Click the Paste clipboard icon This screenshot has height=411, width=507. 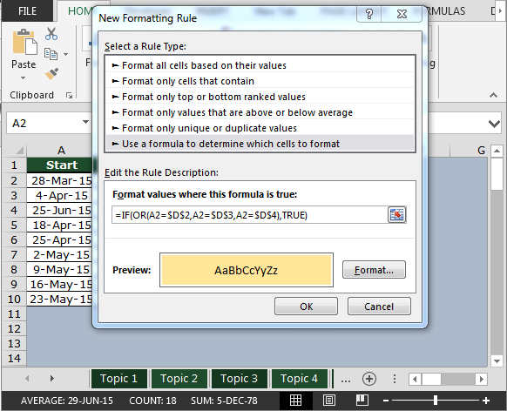point(24,42)
